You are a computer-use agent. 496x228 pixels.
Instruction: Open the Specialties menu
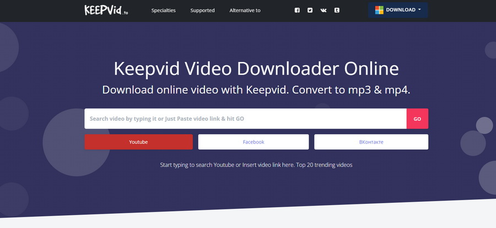point(163,10)
